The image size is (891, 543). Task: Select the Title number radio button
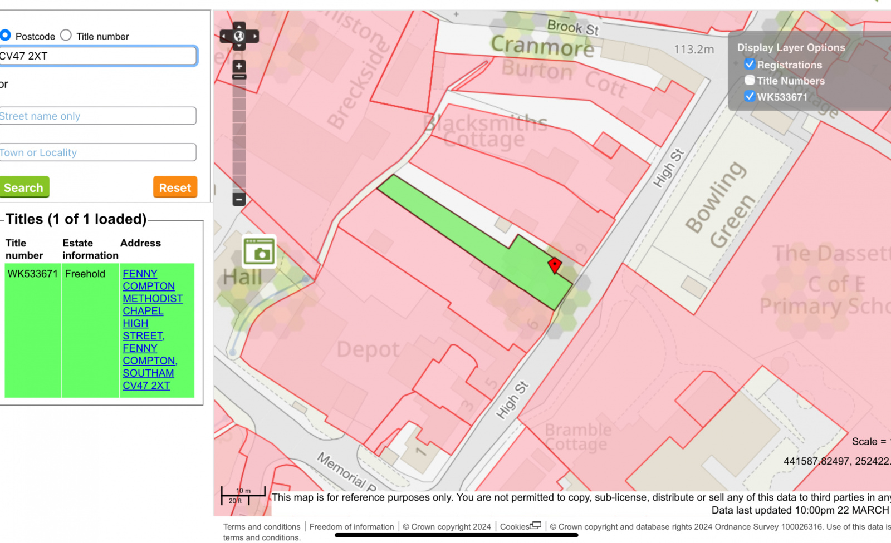(66, 35)
